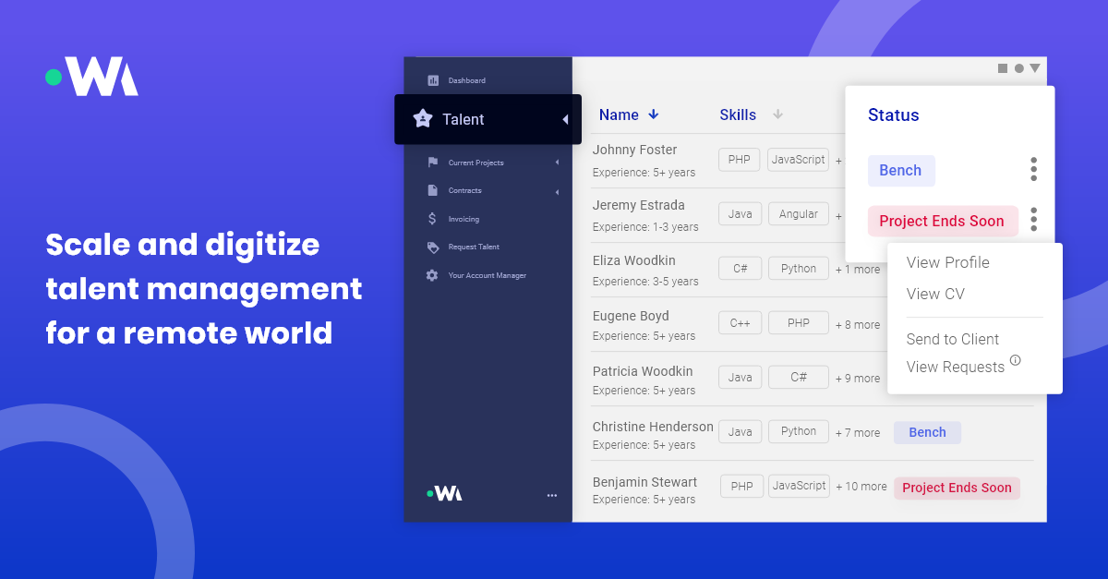Click the WA logo in the sidebar footer
Viewport: 1108px width, 579px height.
(x=445, y=494)
